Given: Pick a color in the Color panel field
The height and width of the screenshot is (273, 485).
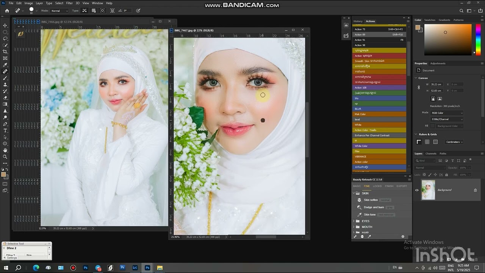Looking at the screenshot, I should coord(447,40).
